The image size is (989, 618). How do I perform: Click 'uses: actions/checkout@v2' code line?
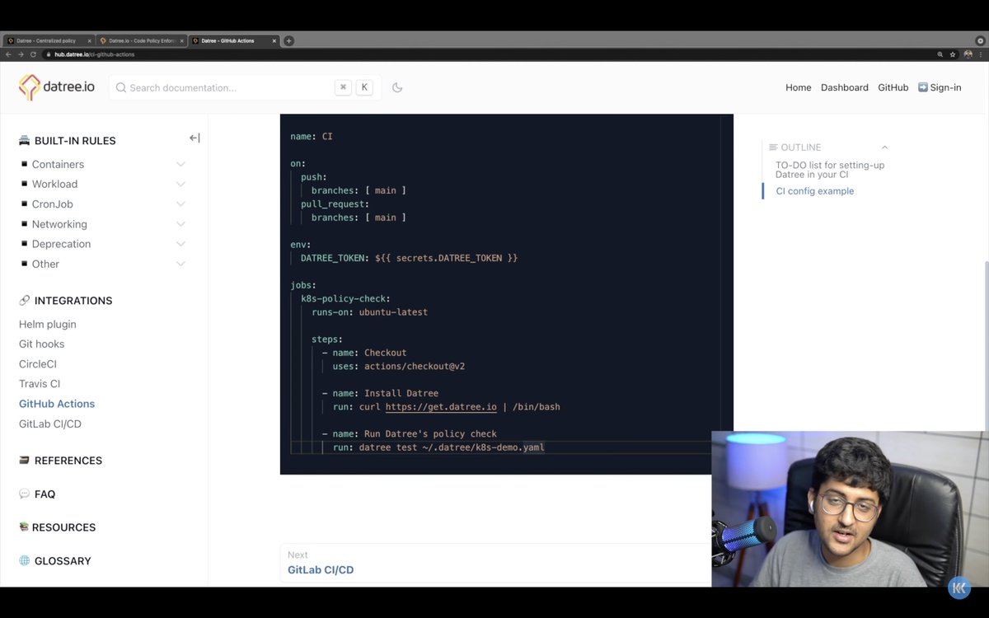pyautogui.click(x=399, y=367)
